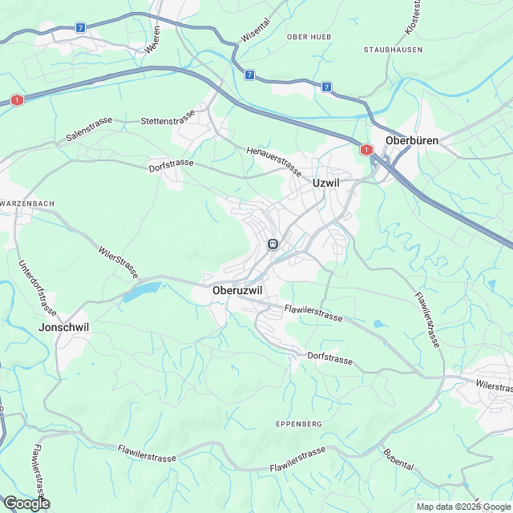The image size is (513, 513).
Task: Click the Bubental road label
Action: (398, 459)
